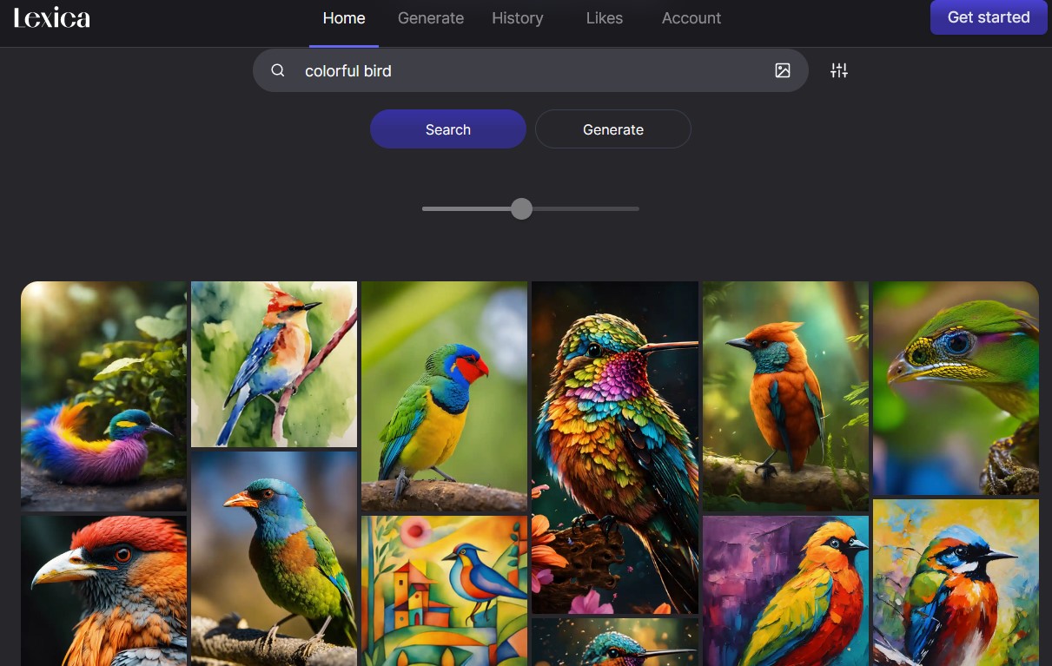Image resolution: width=1052 pixels, height=666 pixels.
Task: Open the rainbow fluffy-tailed bird image
Action: click(x=103, y=396)
